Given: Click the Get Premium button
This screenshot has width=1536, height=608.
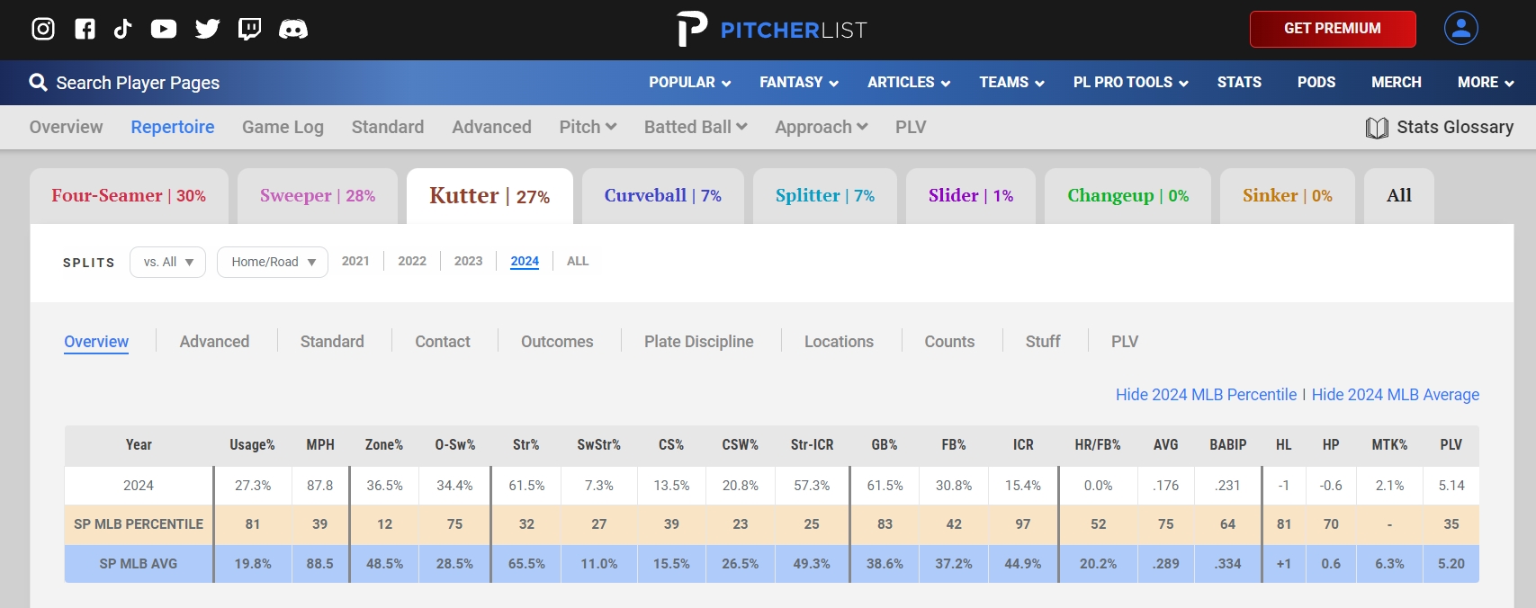Looking at the screenshot, I should point(1332,29).
